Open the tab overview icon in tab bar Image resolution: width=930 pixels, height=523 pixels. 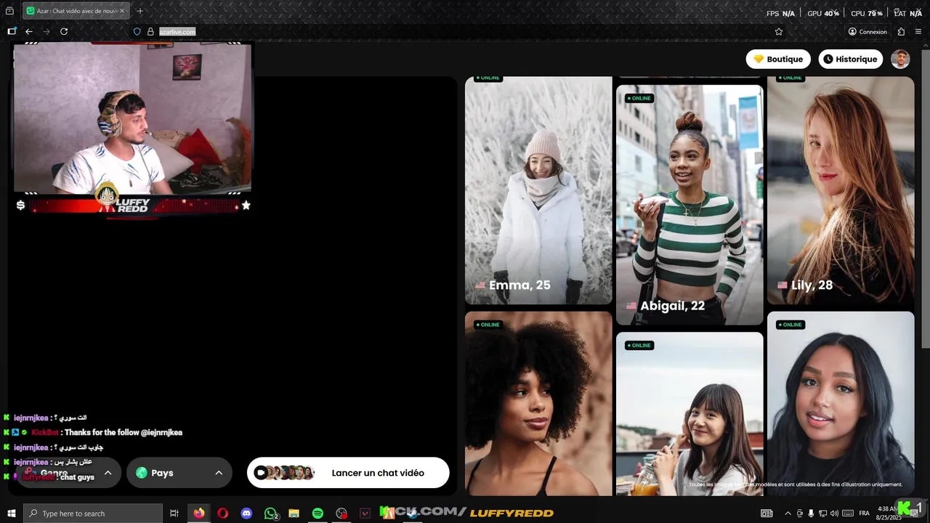click(9, 11)
